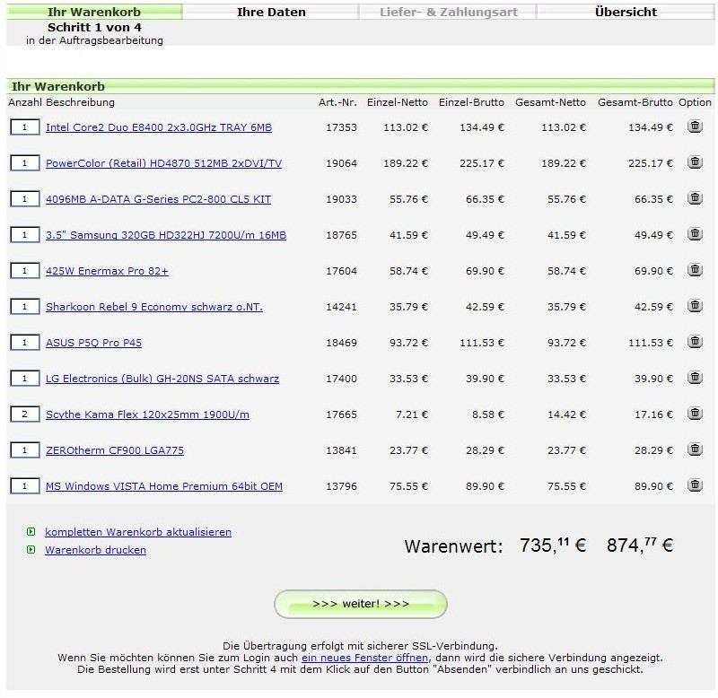Image resolution: width=718 pixels, height=698 pixels.
Task: Click Warenwert net total 735,11 €
Action: [553, 545]
